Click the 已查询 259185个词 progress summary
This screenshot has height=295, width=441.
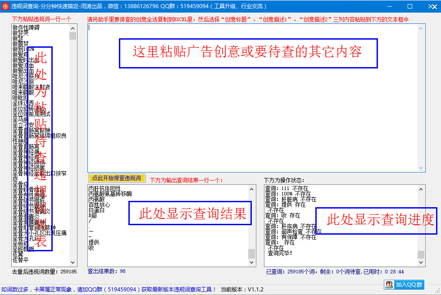coord(335,272)
